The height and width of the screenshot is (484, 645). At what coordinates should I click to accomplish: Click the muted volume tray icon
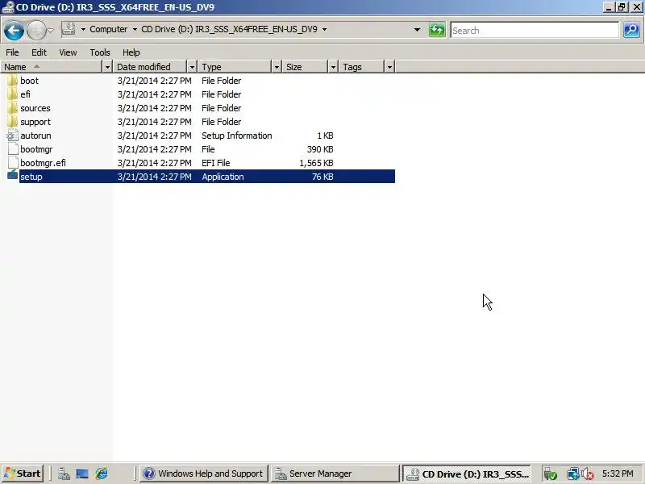tap(588, 474)
